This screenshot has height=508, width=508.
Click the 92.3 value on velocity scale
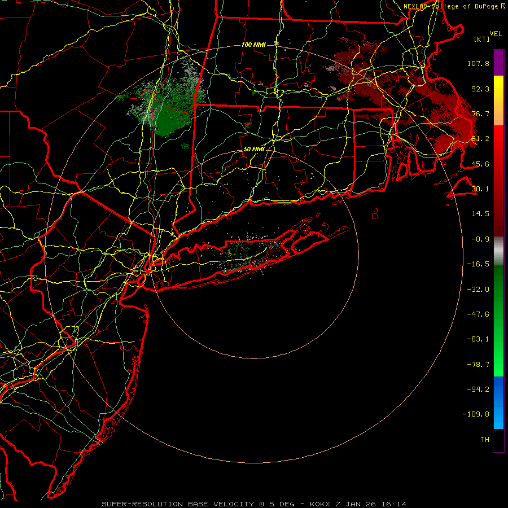pyautogui.click(x=480, y=89)
